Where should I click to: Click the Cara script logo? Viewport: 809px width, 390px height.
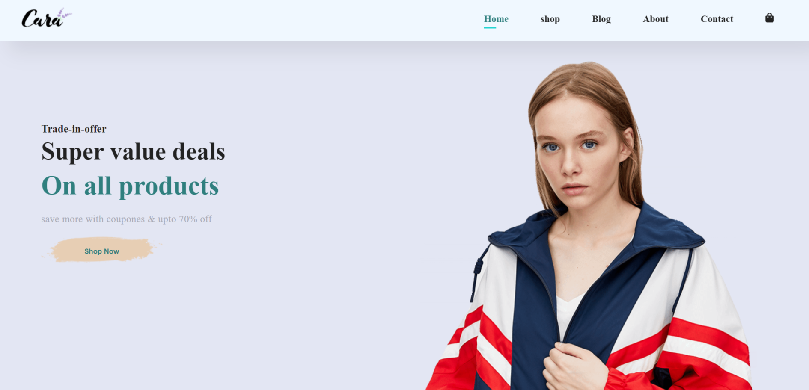tap(46, 18)
